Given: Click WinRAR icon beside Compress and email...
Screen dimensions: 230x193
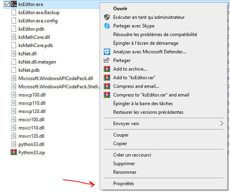Looking at the screenshot, I should coord(107,86).
